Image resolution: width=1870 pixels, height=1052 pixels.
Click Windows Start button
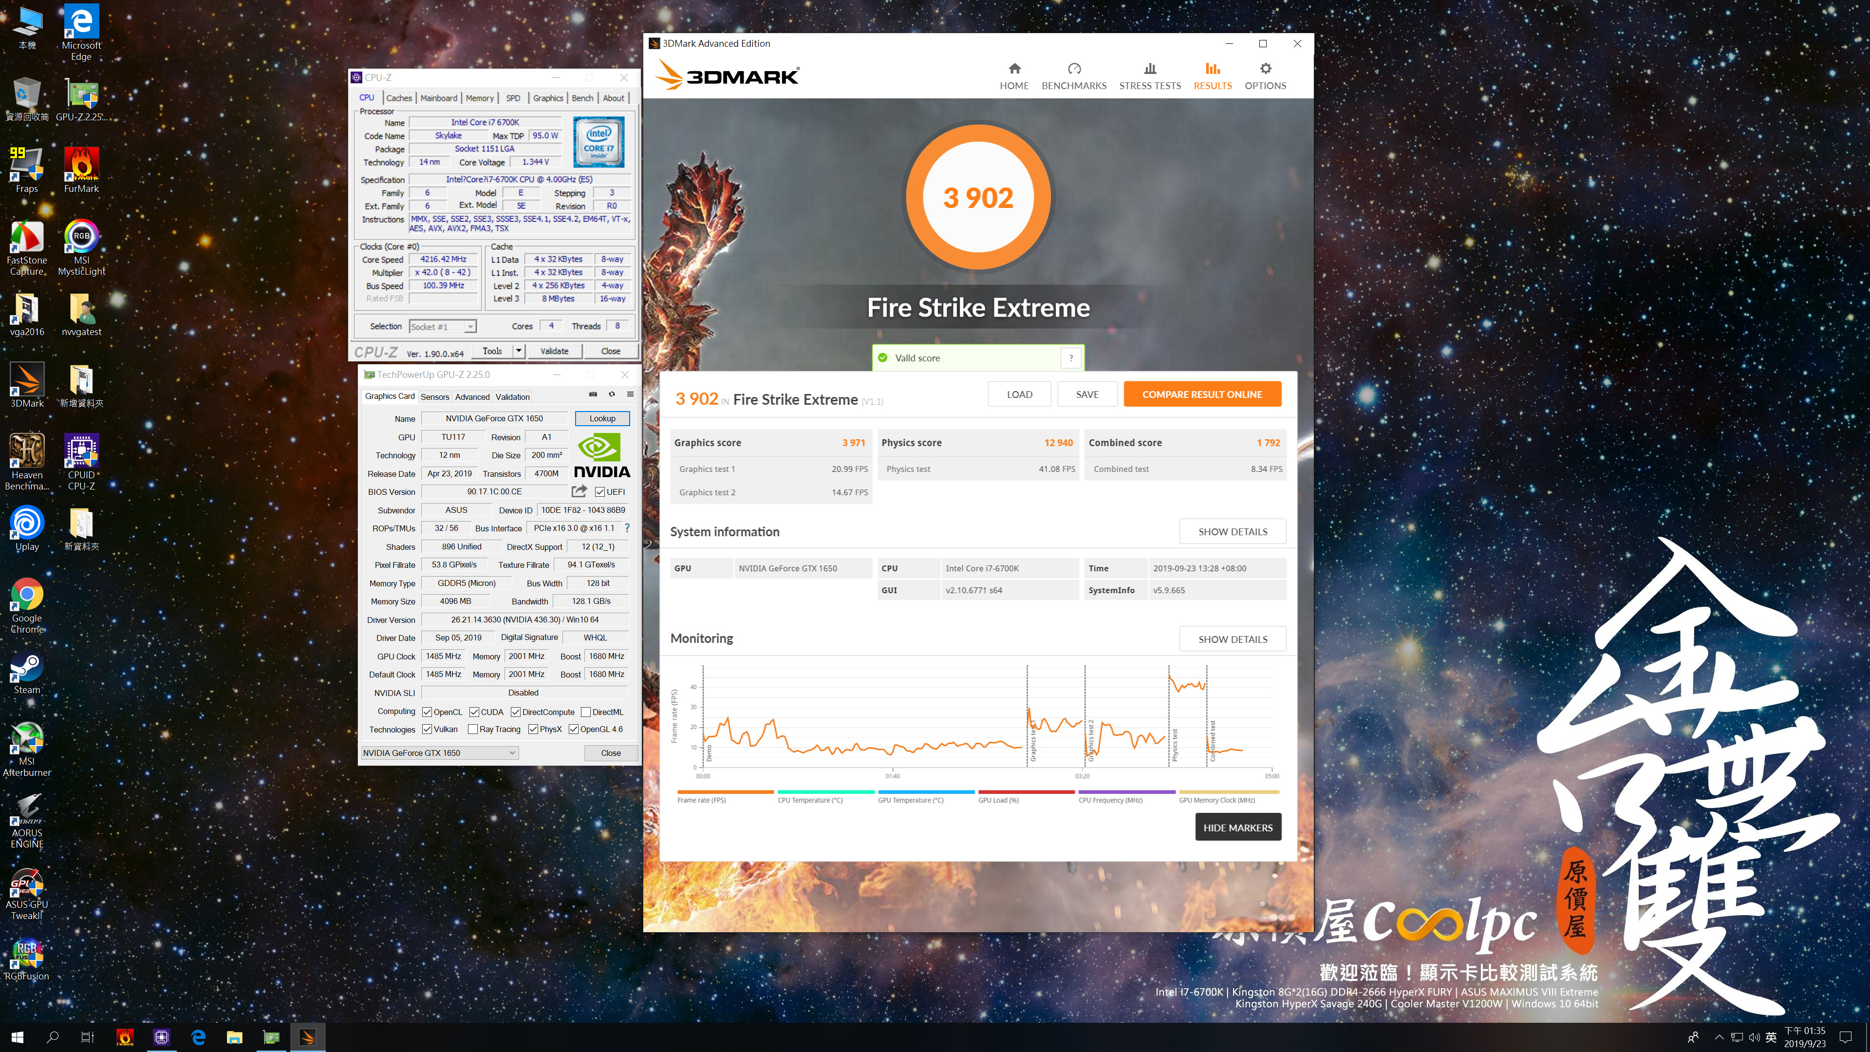coord(18,1037)
